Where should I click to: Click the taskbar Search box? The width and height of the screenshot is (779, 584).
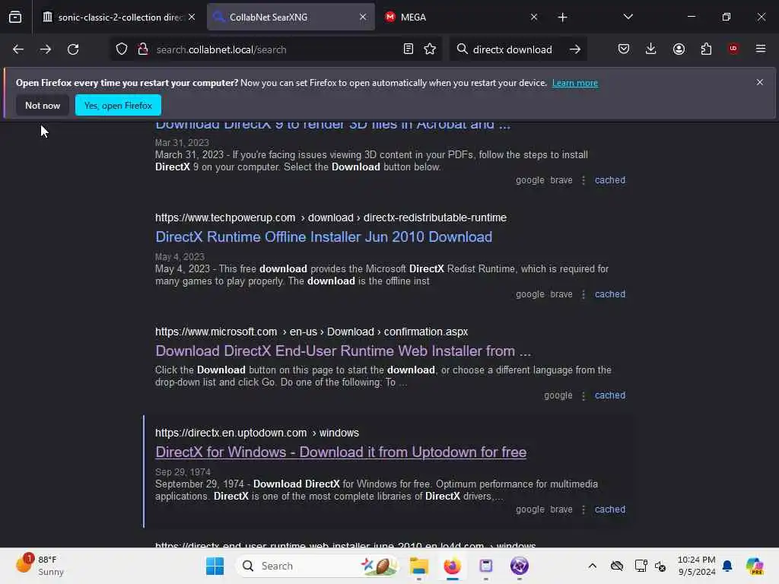pyautogui.click(x=318, y=566)
